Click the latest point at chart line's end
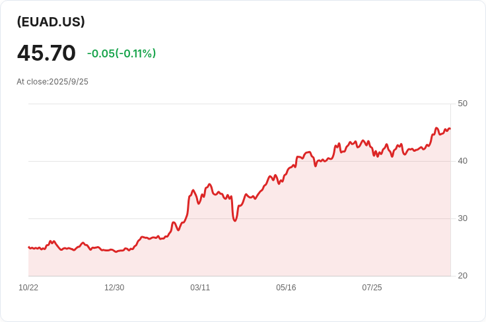The image size is (486, 322). coord(450,129)
